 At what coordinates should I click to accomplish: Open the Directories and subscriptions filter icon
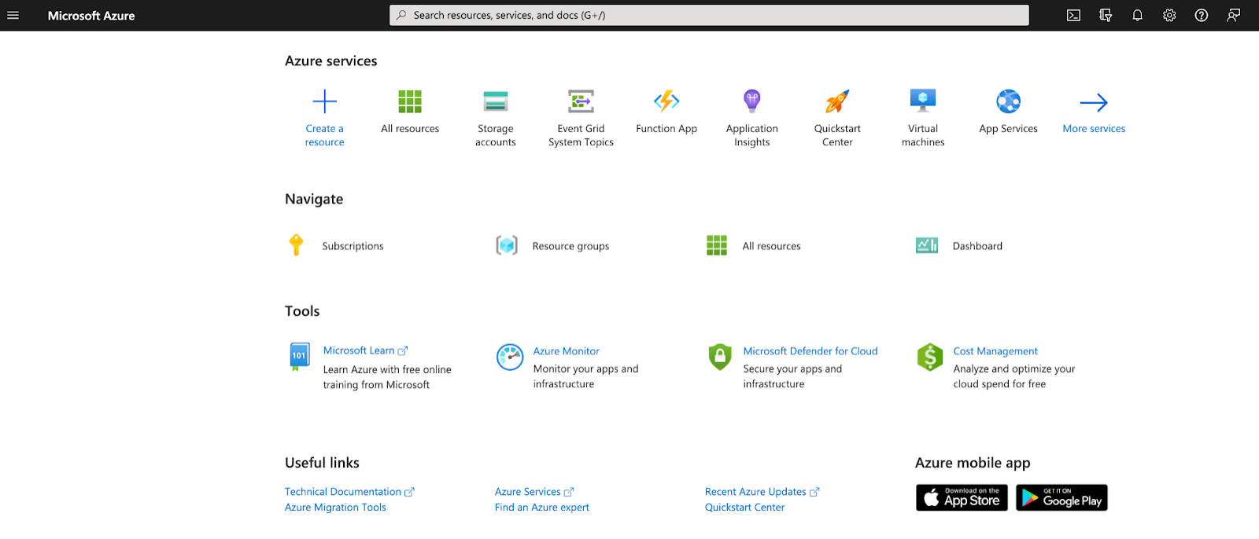[x=1106, y=15]
